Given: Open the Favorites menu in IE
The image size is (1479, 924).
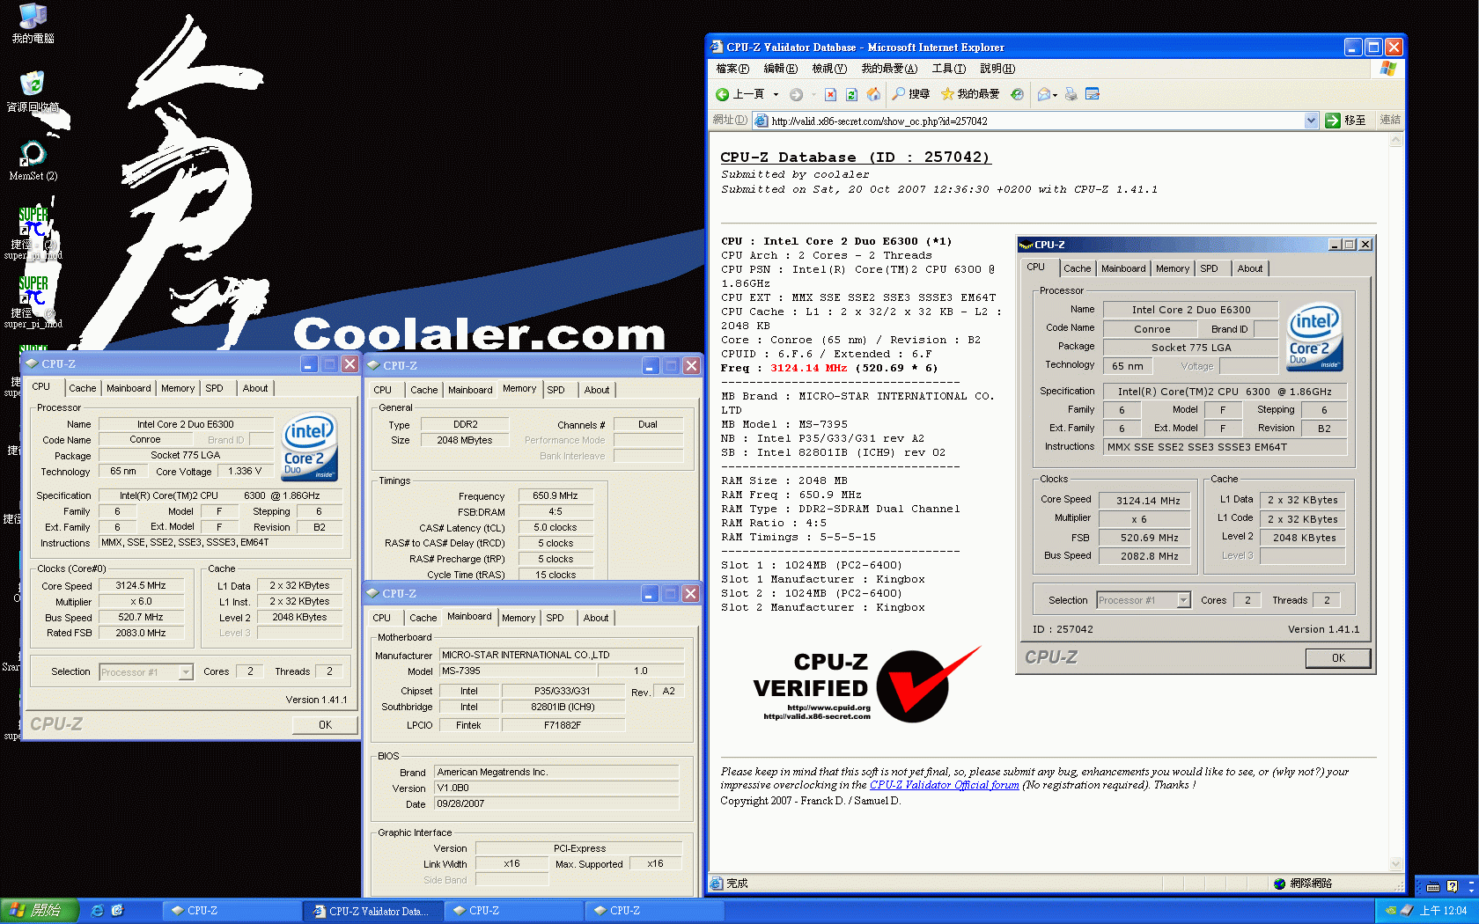Looking at the screenshot, I should click(x=889, y=69).
